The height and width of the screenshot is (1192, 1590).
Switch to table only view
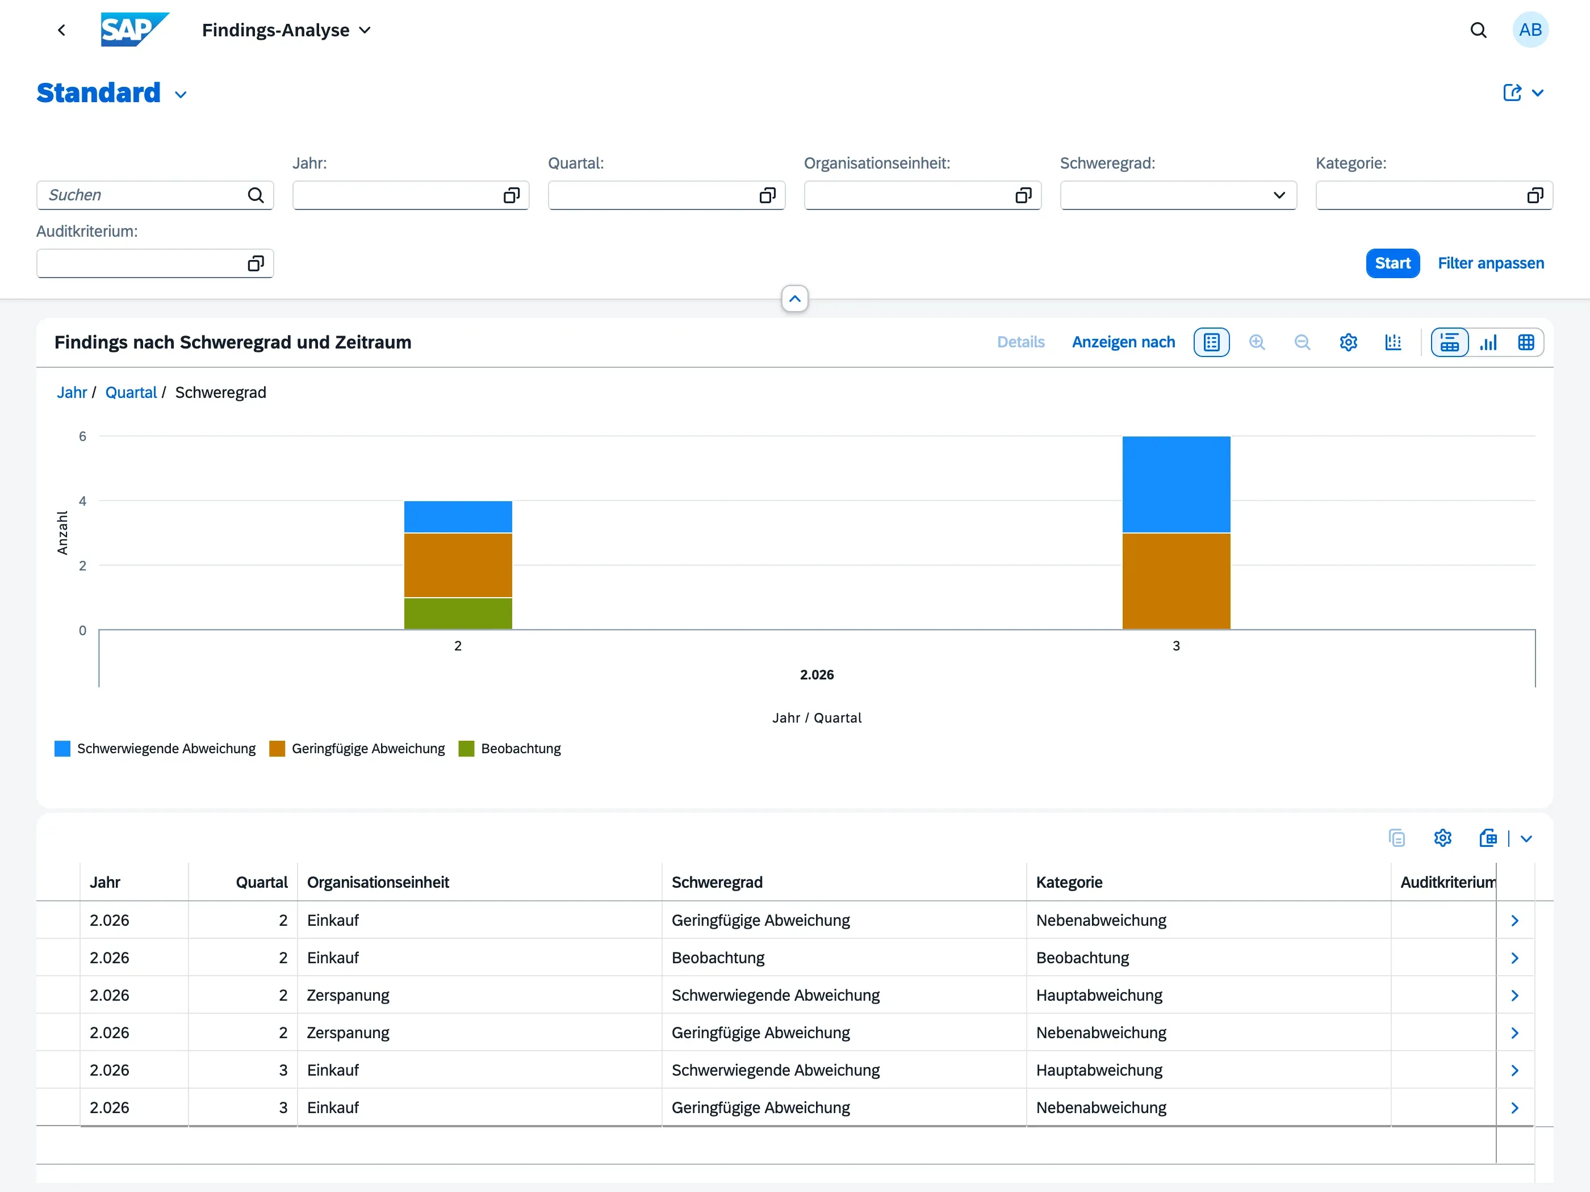coord(1525,343)
